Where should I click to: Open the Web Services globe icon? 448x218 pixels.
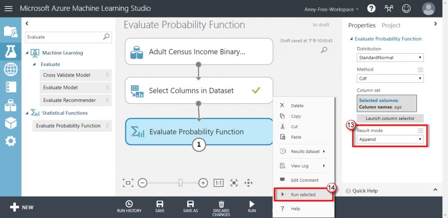[x=10, y=69]
